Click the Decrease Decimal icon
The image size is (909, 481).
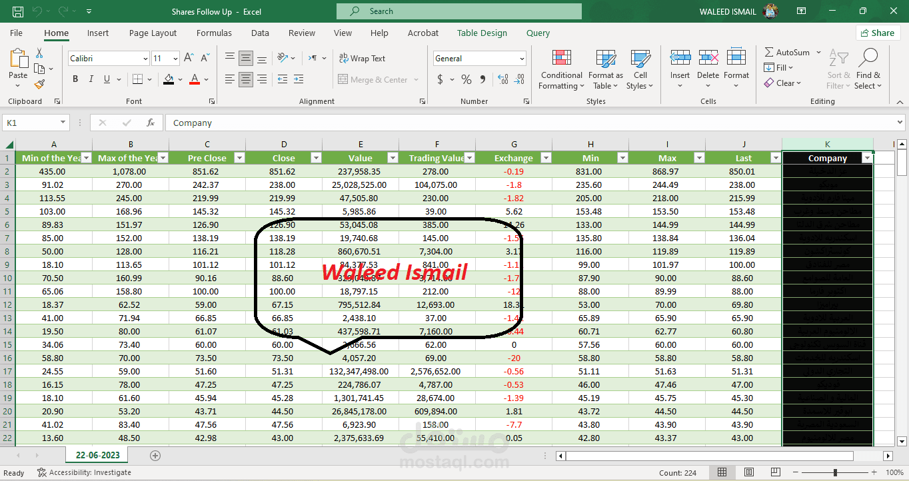[x=518, y=79]
